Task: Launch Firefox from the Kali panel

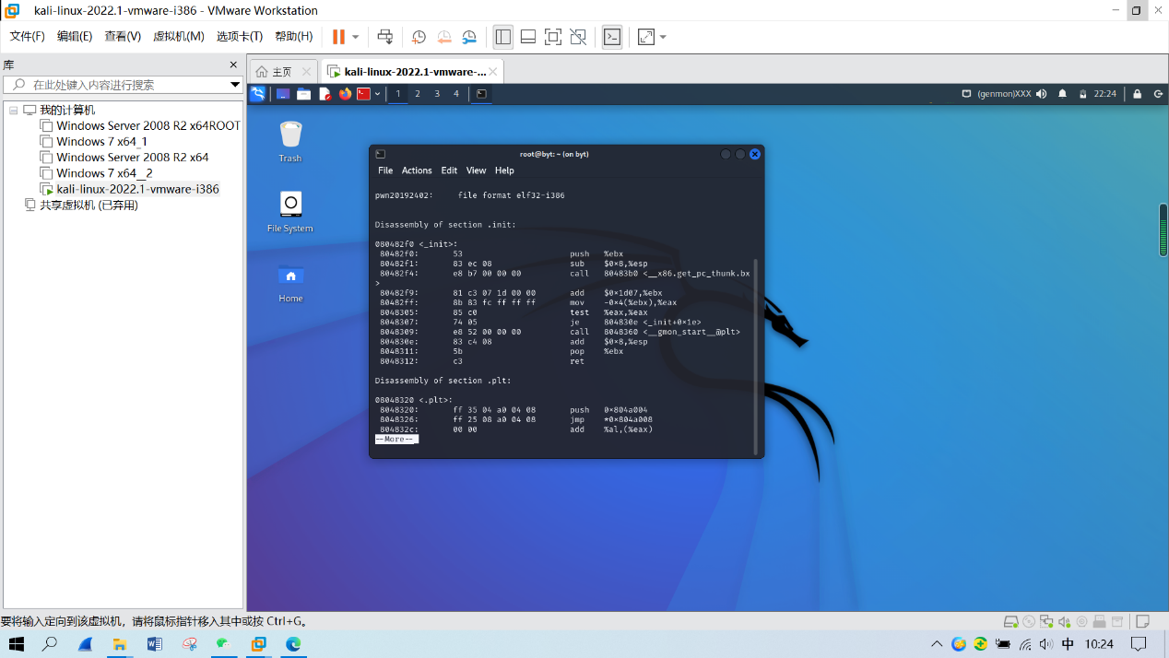Action: pyautogui.click(x=345, y=94)
